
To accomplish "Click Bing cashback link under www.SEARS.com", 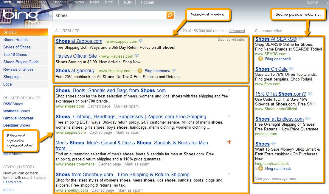I will point(278,59).
